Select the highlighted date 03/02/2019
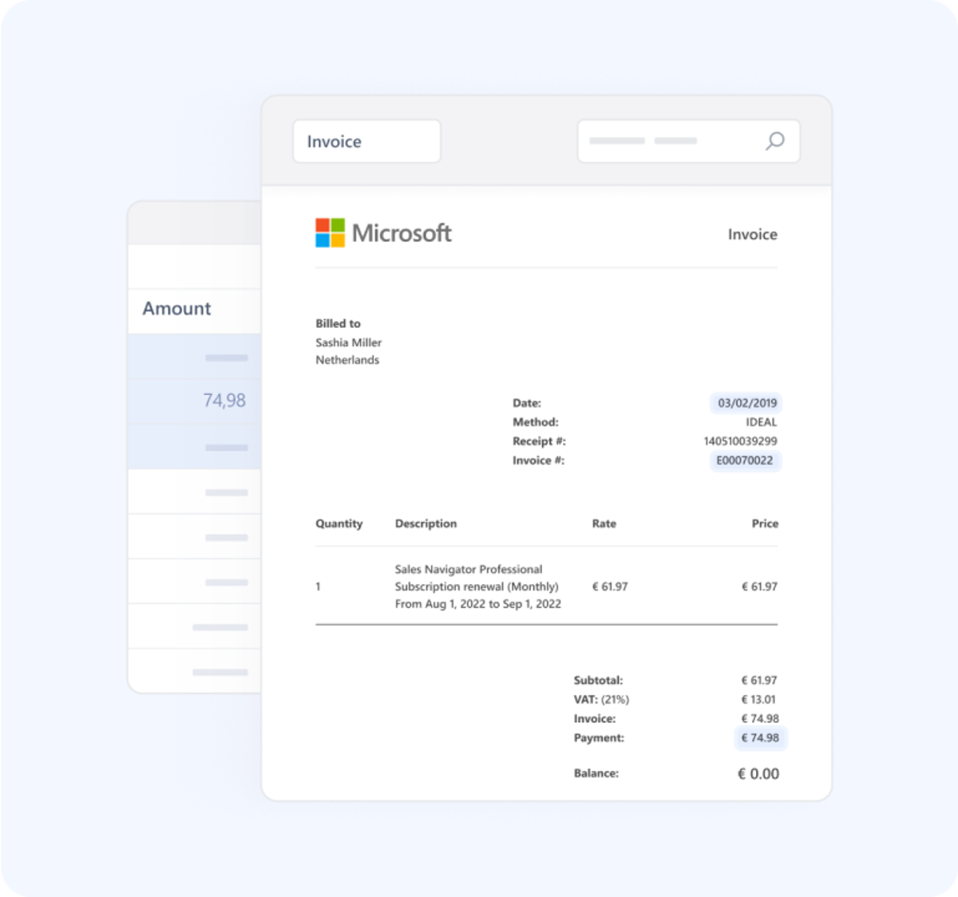 745,403
